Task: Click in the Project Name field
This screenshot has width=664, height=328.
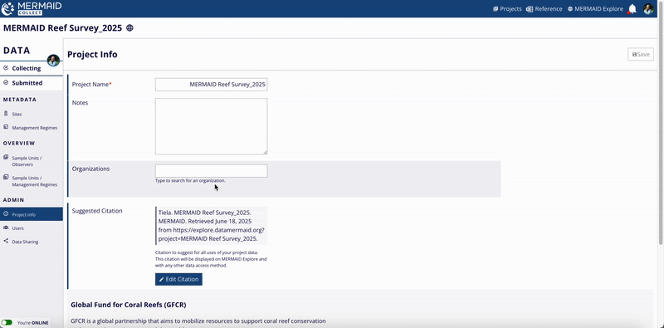Action: [x=211, y=85]
